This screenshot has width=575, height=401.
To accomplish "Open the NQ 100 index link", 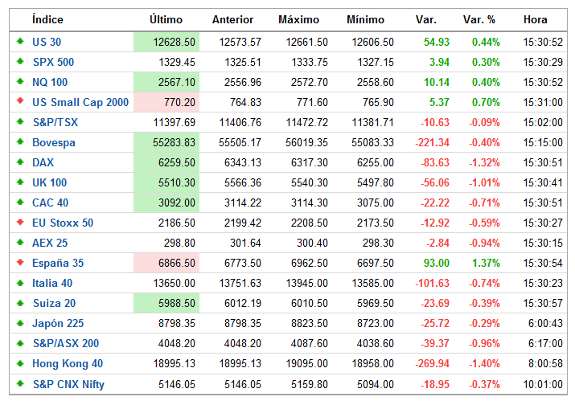I will pyautogui.click(x=50, y=82).
